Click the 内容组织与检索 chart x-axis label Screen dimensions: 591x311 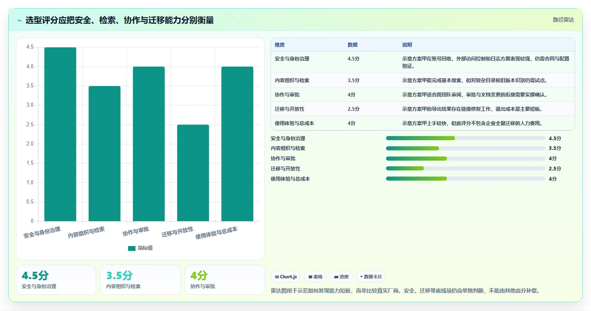86,233
